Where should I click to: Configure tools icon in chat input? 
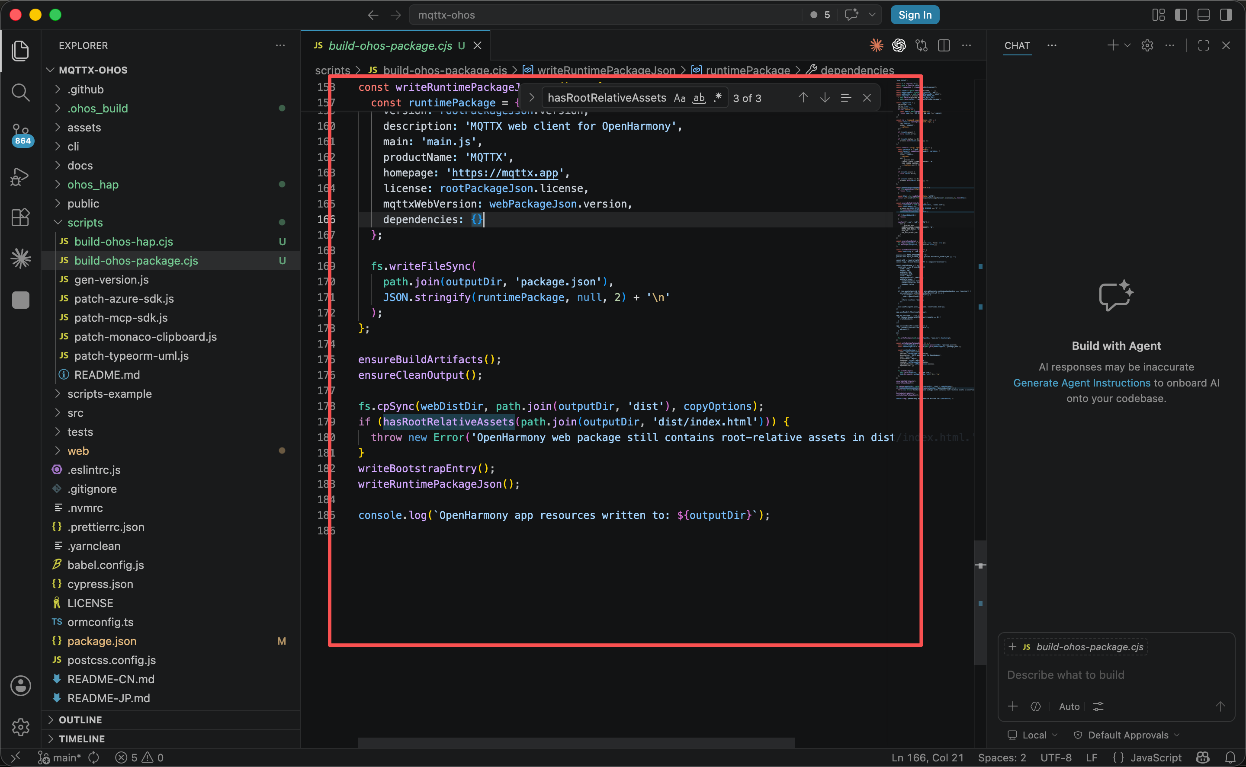pos(1098,706)
